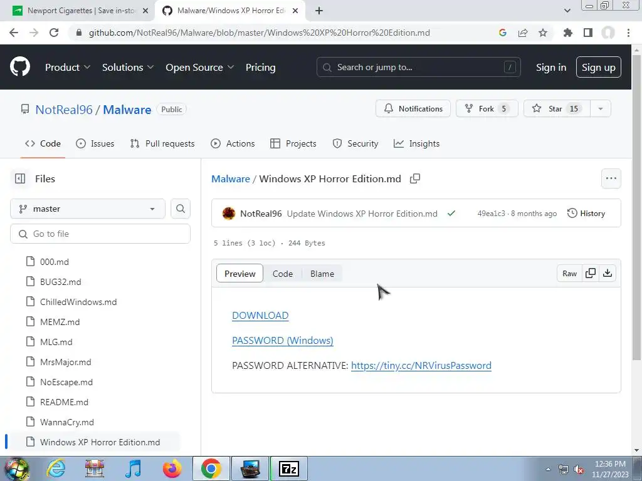Star the repository

(557, 109)
